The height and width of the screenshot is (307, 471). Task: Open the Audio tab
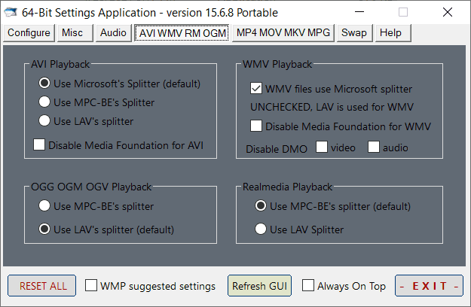(x=113, y=33)
